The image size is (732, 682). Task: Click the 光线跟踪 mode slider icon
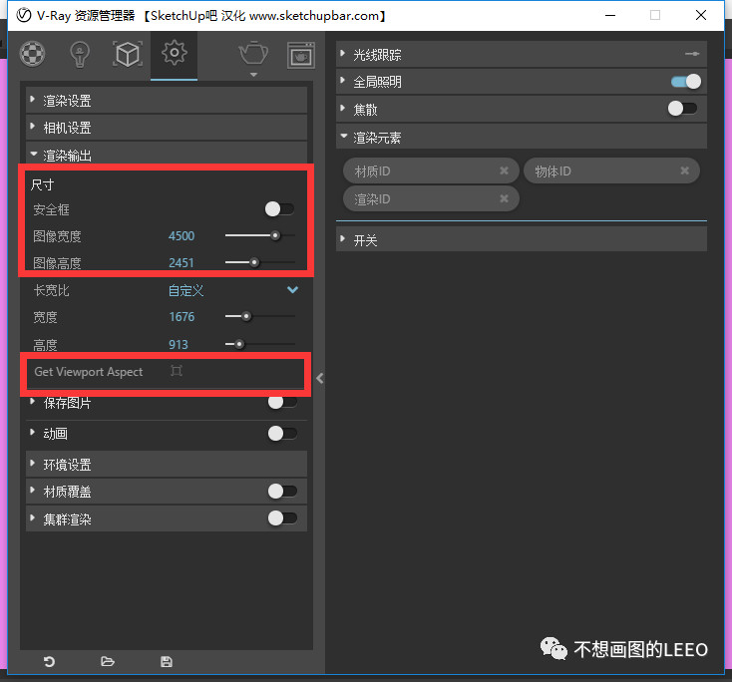692,54
